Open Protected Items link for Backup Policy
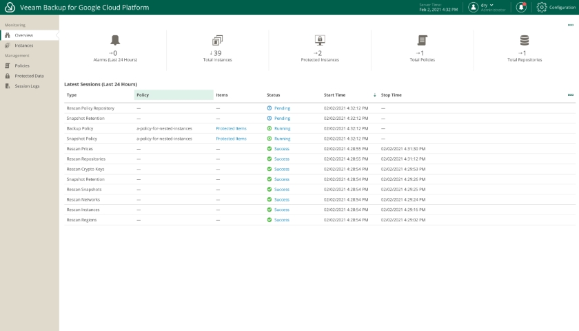 pos(231,128)
